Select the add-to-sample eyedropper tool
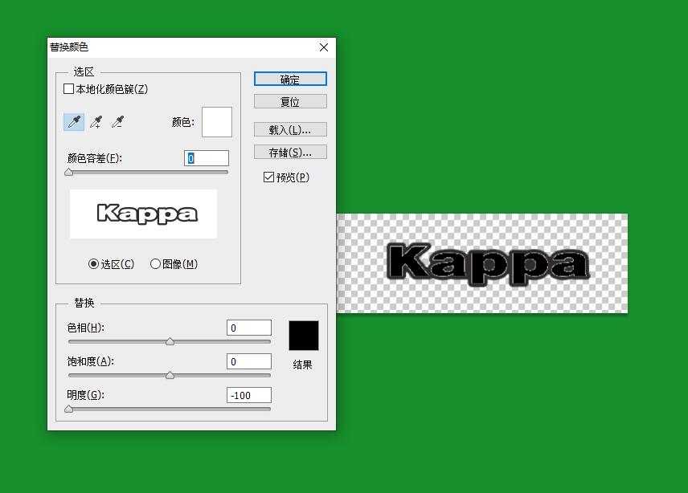 (96, 121)
